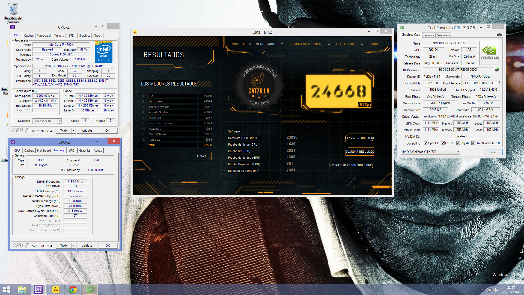Toggle the PhysX checkbox in GPU-Z
The image size is (524, 295).
point(458,143)
